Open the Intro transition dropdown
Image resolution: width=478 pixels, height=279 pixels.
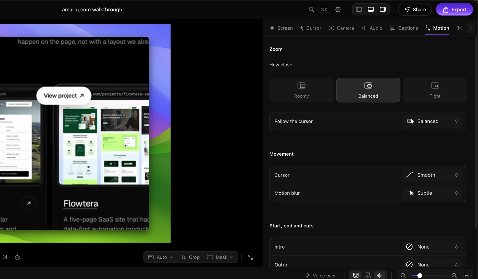[x=432, y=247]
